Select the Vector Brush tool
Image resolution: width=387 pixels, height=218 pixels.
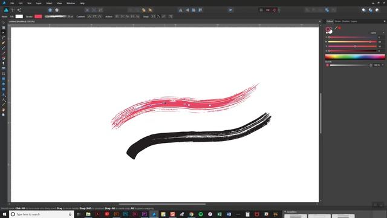pyautogui.click(x=3, y=53)
